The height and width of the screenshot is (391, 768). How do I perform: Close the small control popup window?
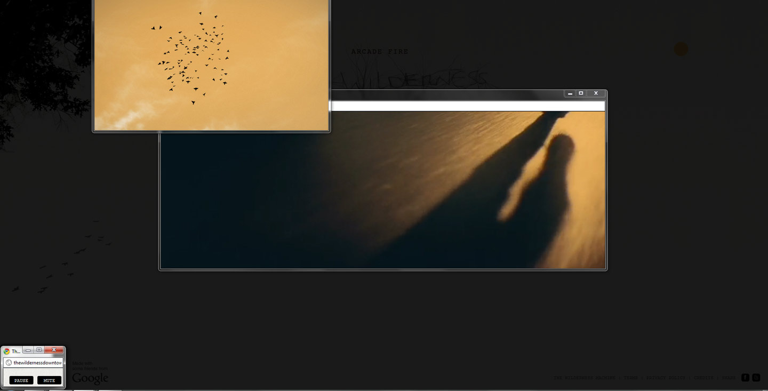point(54,350)
